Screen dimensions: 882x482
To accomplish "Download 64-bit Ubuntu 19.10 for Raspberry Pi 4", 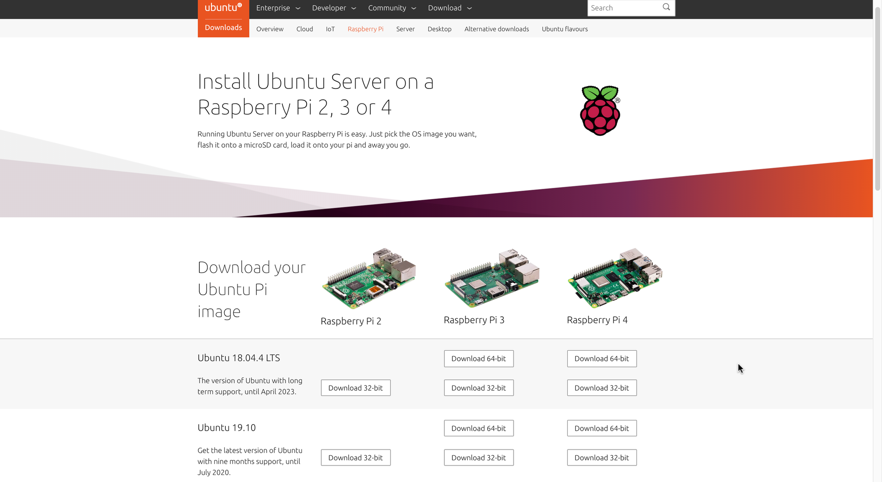I will tap(602, 428).
